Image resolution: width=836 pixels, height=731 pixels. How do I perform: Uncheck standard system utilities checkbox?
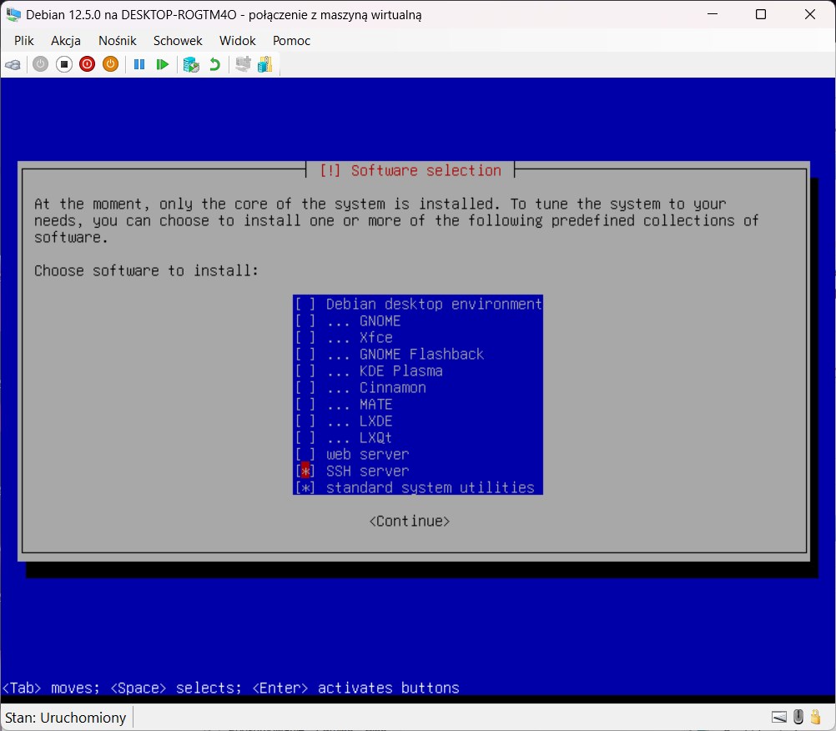[x=305, y=488]
